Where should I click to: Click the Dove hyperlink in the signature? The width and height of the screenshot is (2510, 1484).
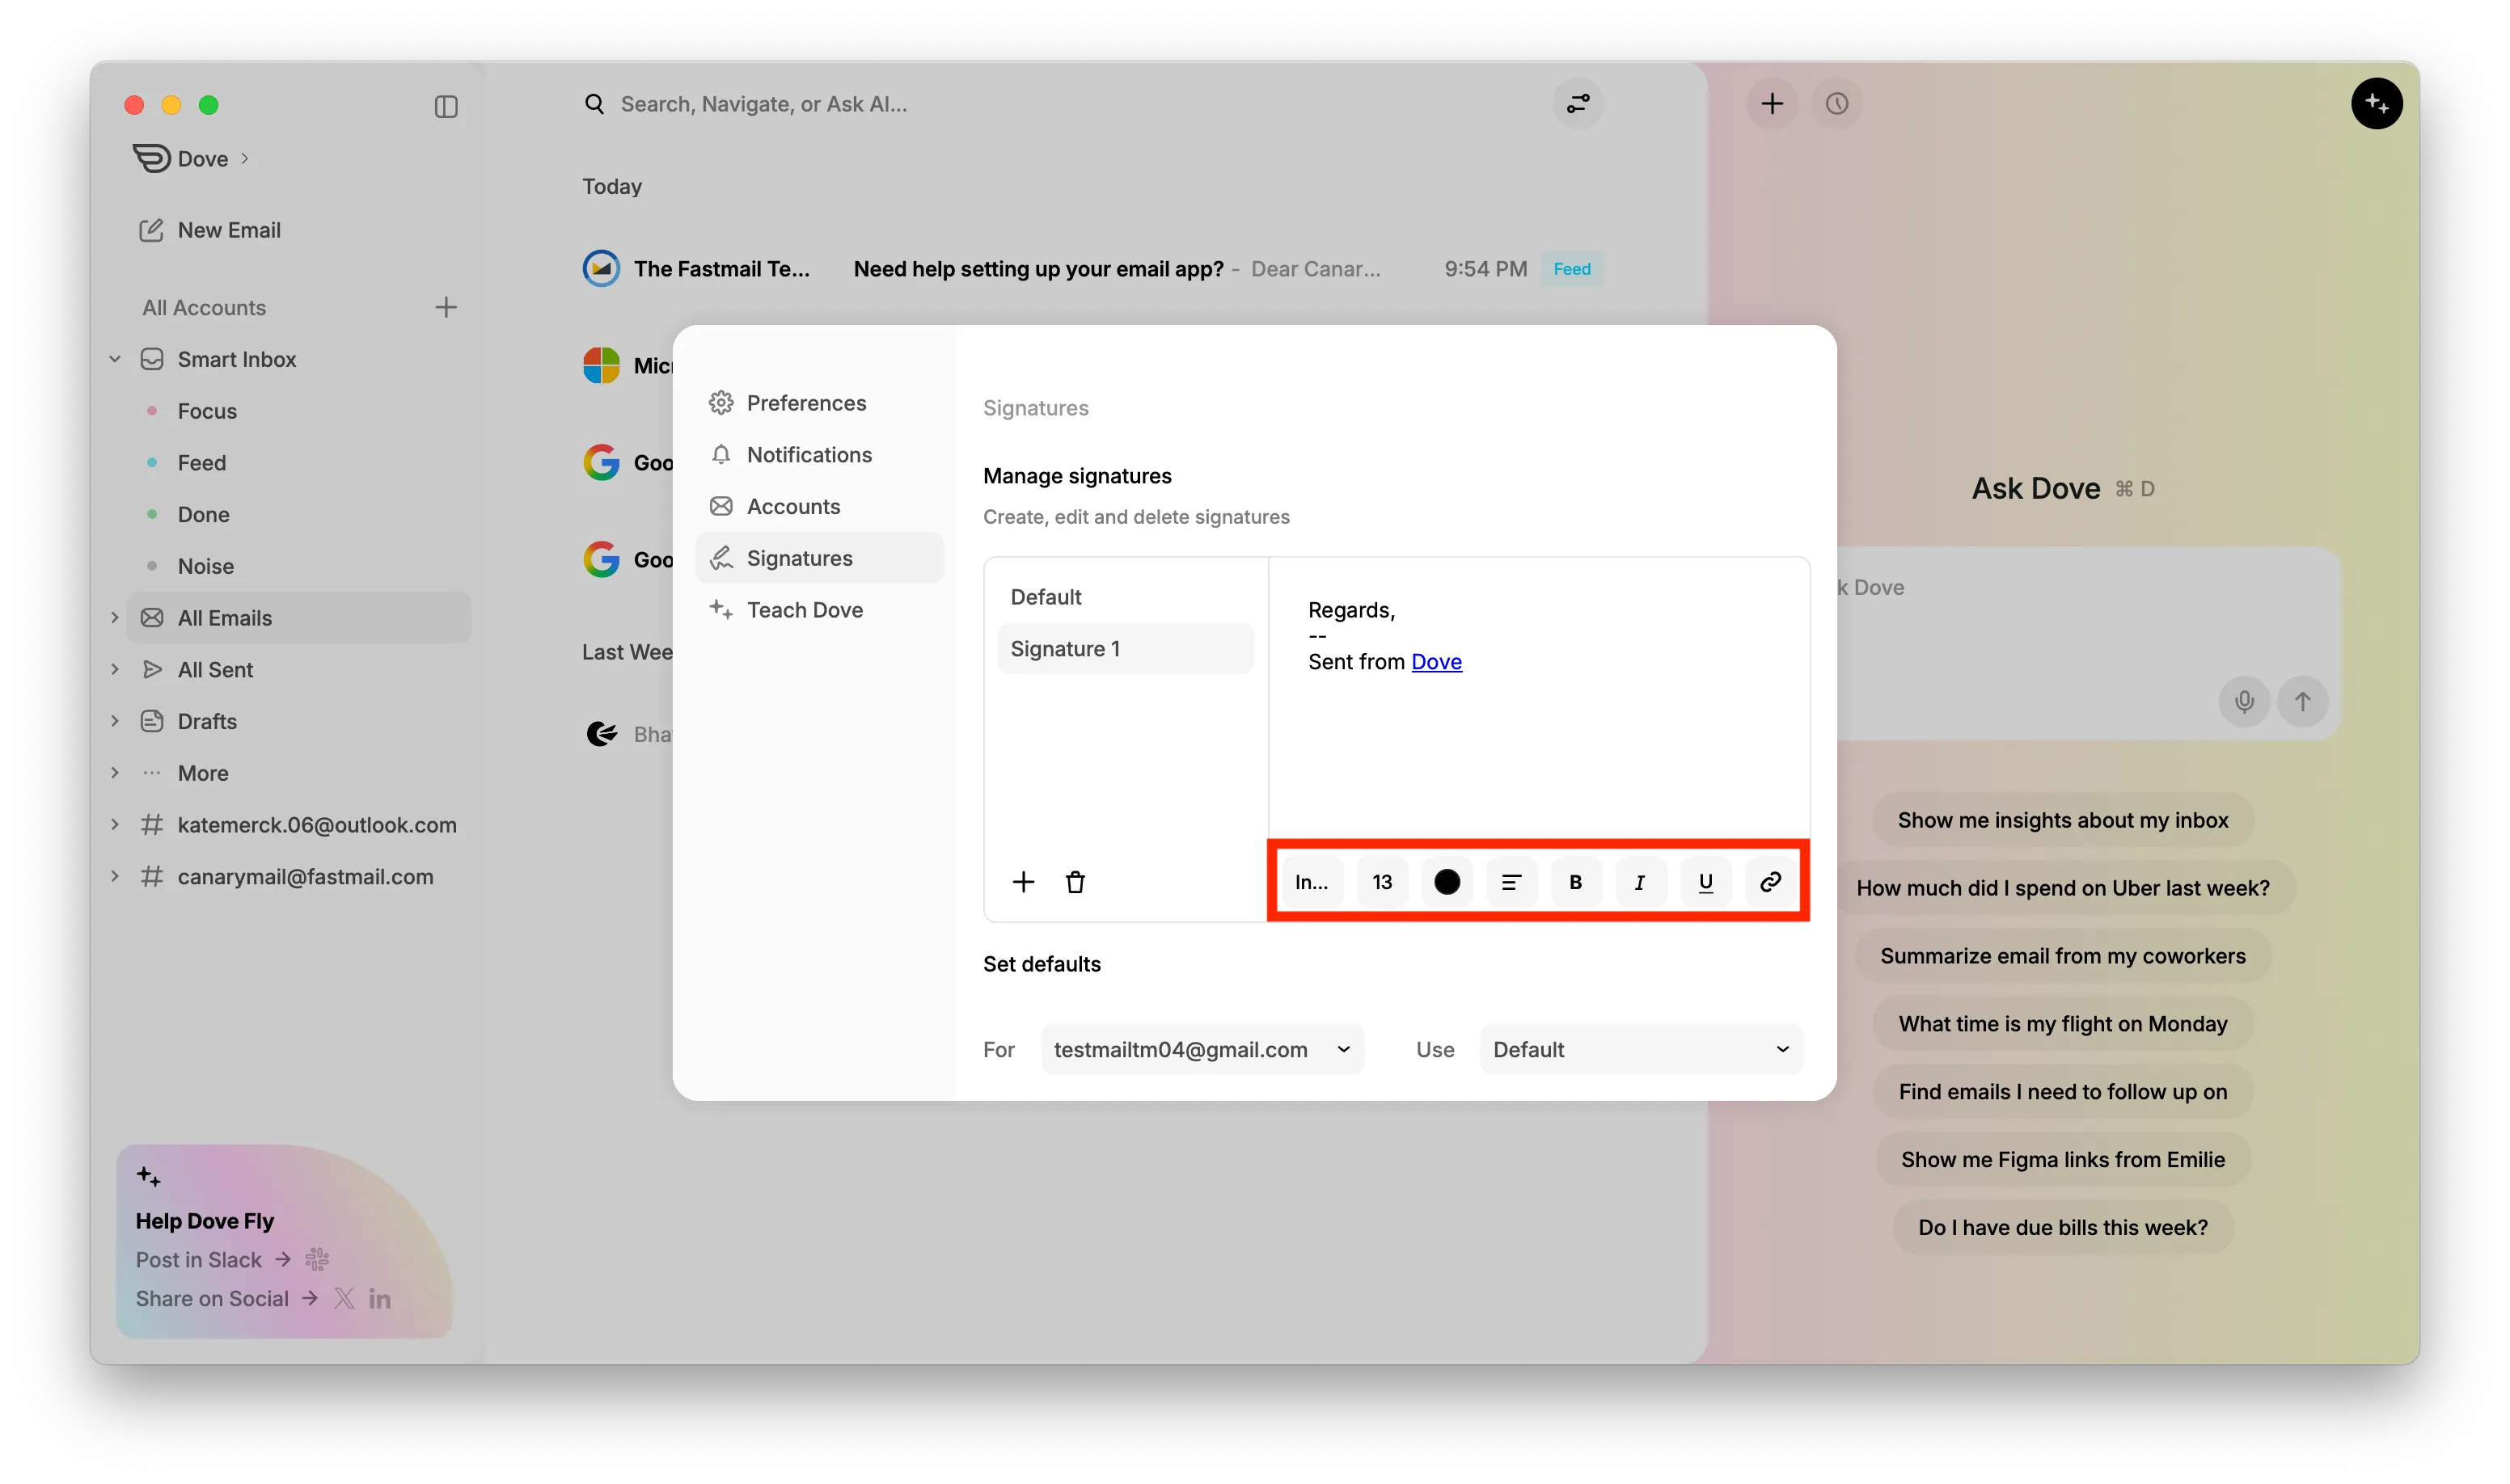pos(1435,662)
